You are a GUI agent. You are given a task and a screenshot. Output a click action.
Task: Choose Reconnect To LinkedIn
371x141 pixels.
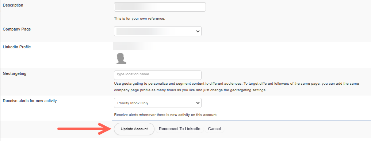pos(180,129)
